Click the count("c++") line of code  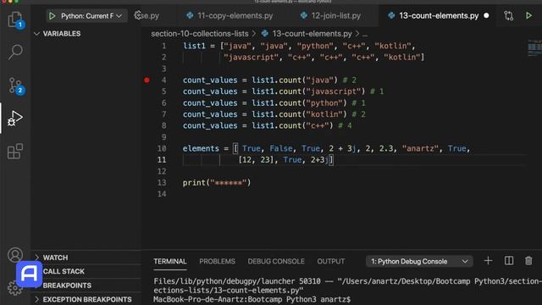point(268,125)
